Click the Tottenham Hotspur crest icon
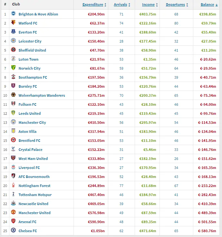This screenshot has height=237, width=222. 14,194
